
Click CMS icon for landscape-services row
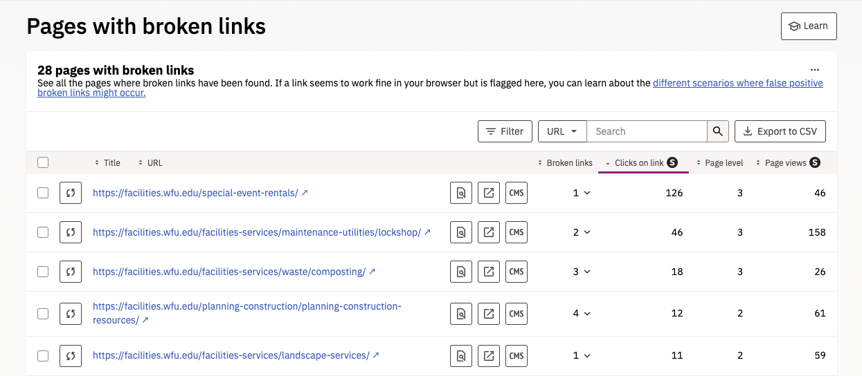tap(517, 356)
